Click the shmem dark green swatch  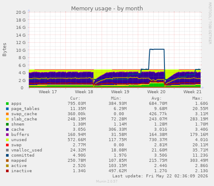point(7,124)
